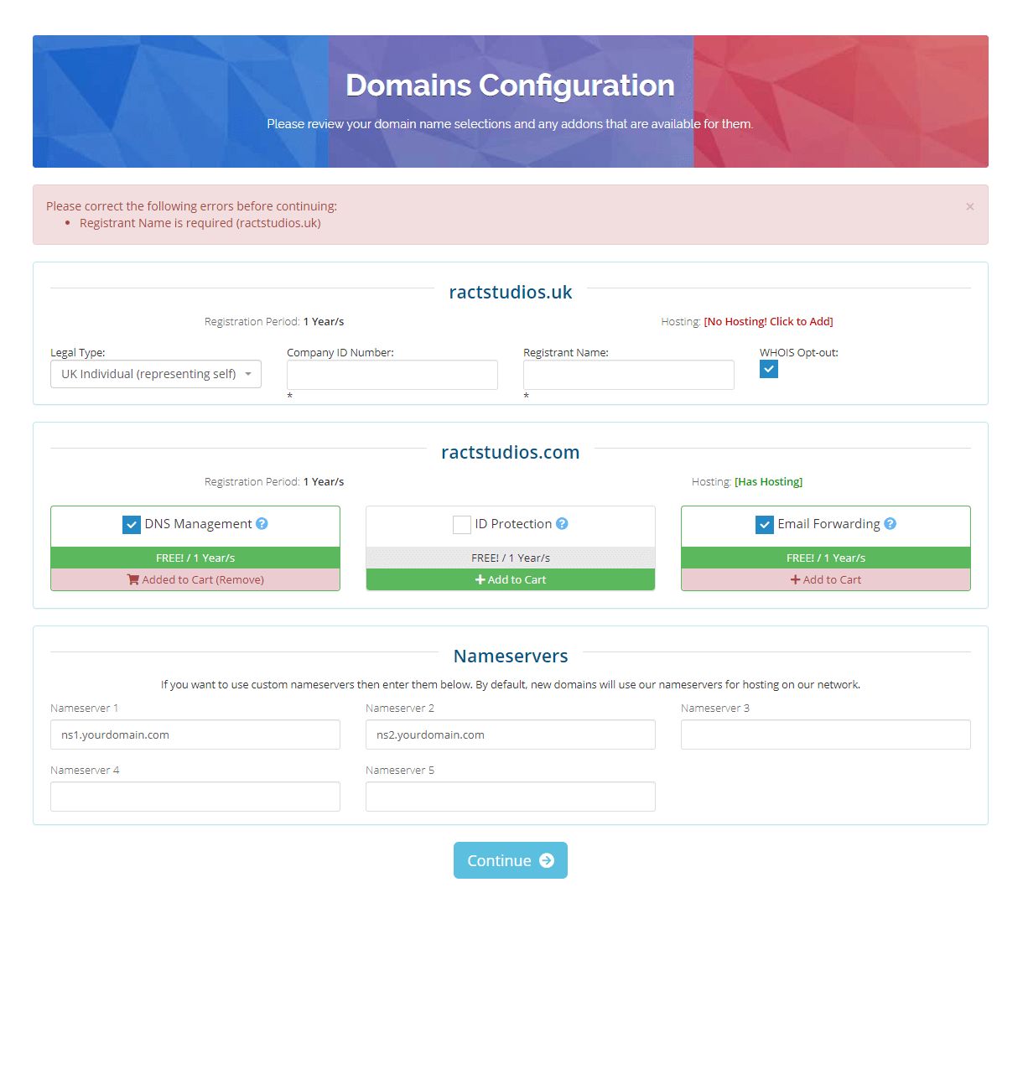
Task: Click the Registrant Name is required error text
Action: [x=200, y=223]
